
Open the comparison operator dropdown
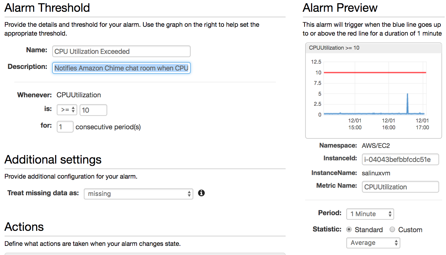pyautogui.click(x=67, y=110)
